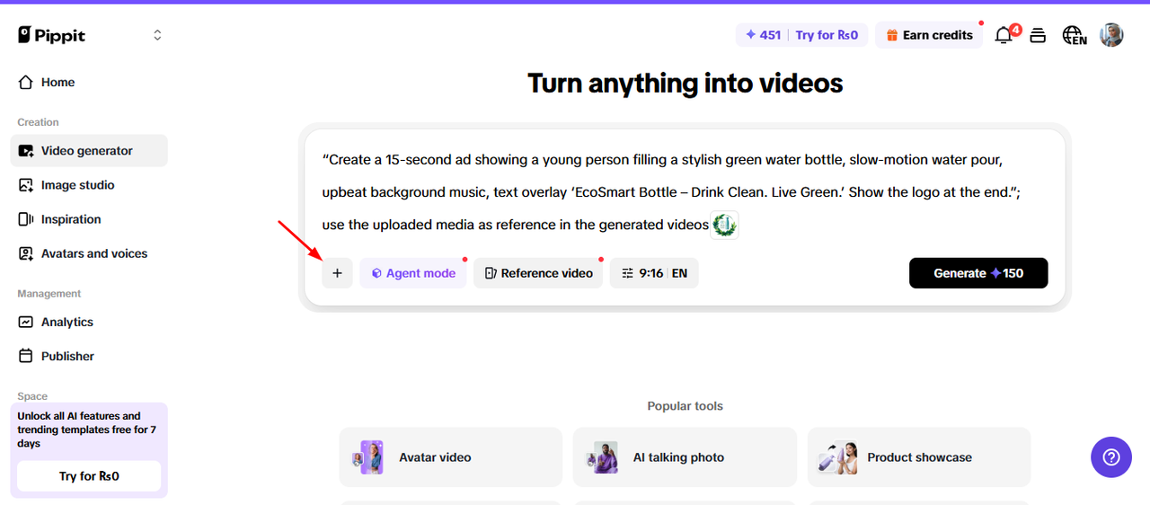Open Avatars and voices
1150x505 pixels.
click(x=89, y=253)
